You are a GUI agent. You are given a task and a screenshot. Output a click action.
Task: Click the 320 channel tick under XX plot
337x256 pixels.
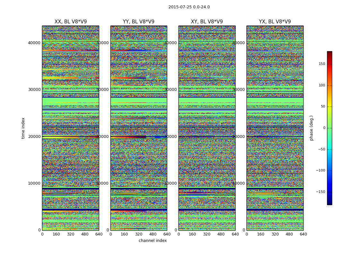(x=71, y=234)
